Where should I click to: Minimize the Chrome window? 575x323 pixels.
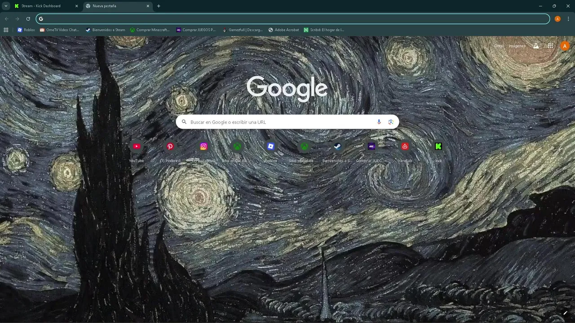tap(540, 6)
